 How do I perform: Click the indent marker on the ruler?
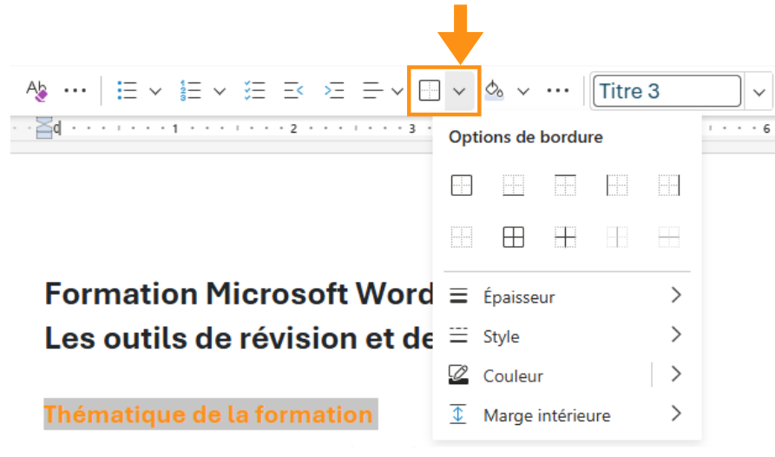click(44, 128)
